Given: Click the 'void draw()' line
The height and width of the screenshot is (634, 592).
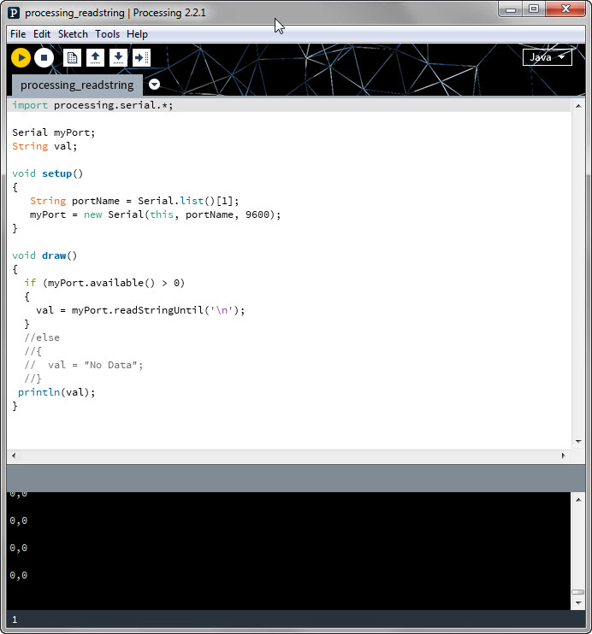Looking at the screenshot, I should 44,255.
